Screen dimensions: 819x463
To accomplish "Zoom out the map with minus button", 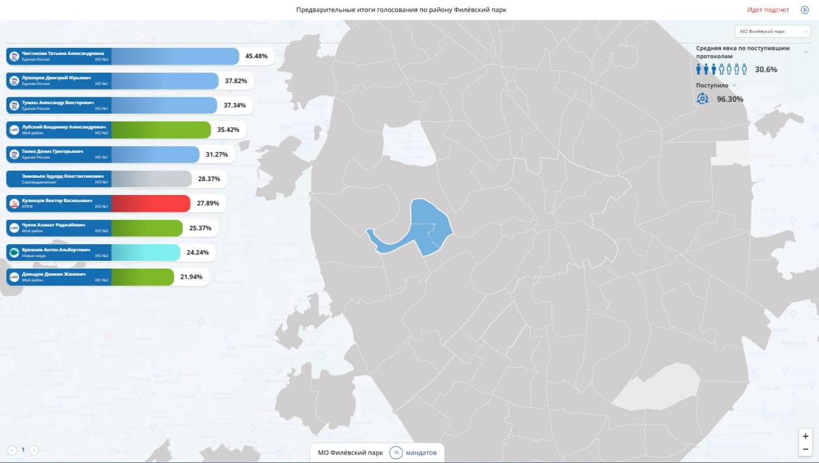I will 806,449.
